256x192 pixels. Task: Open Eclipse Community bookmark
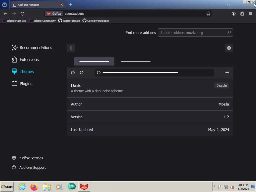point(42,21)
